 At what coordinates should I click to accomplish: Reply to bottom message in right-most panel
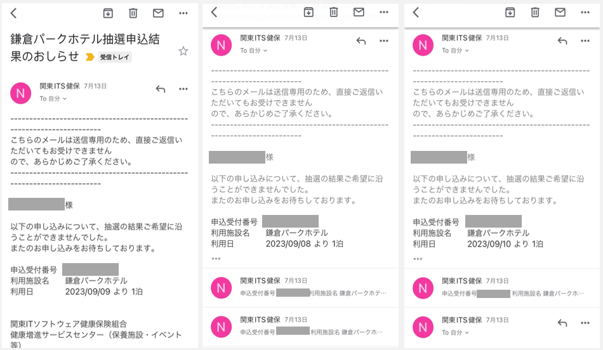point(562,323)
